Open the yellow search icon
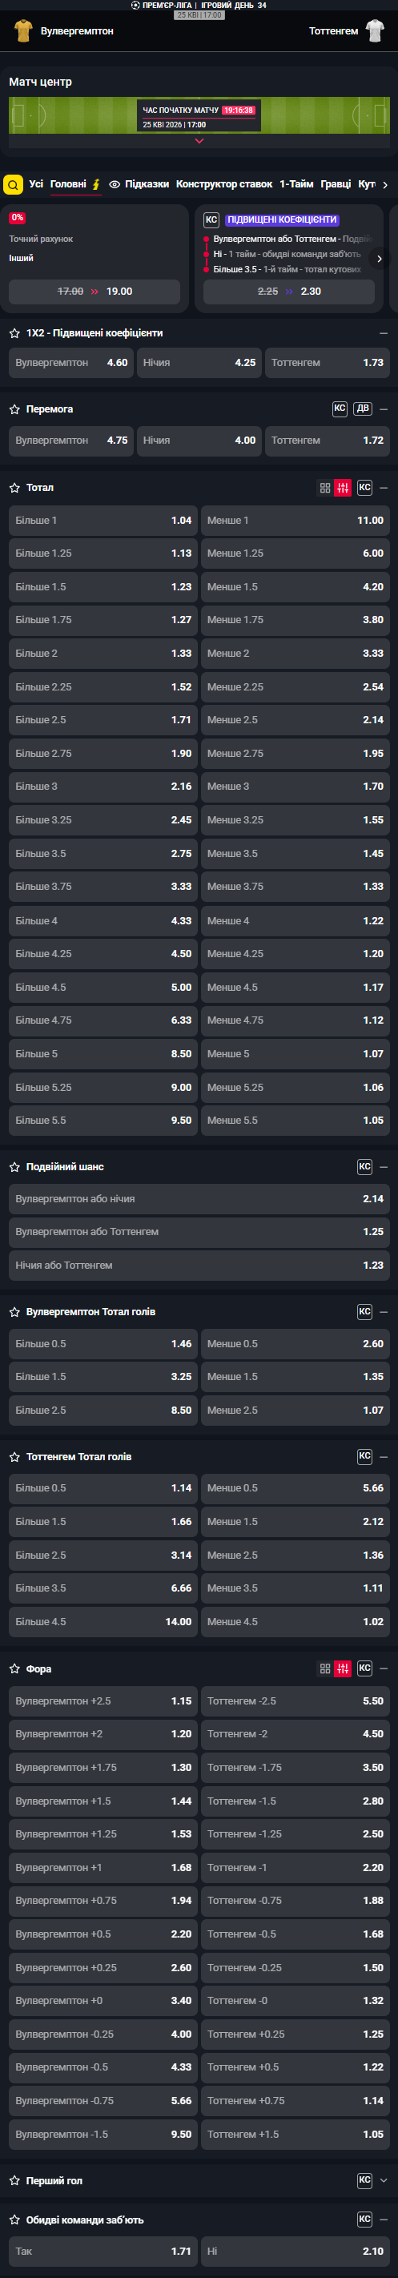This screenshot has width=398, height=2278. click(x=12, y=185)
